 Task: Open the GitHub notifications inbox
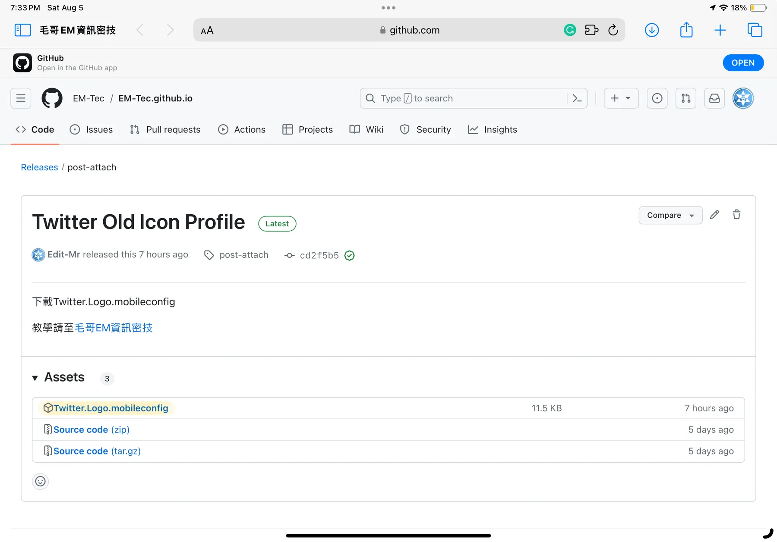714,98
